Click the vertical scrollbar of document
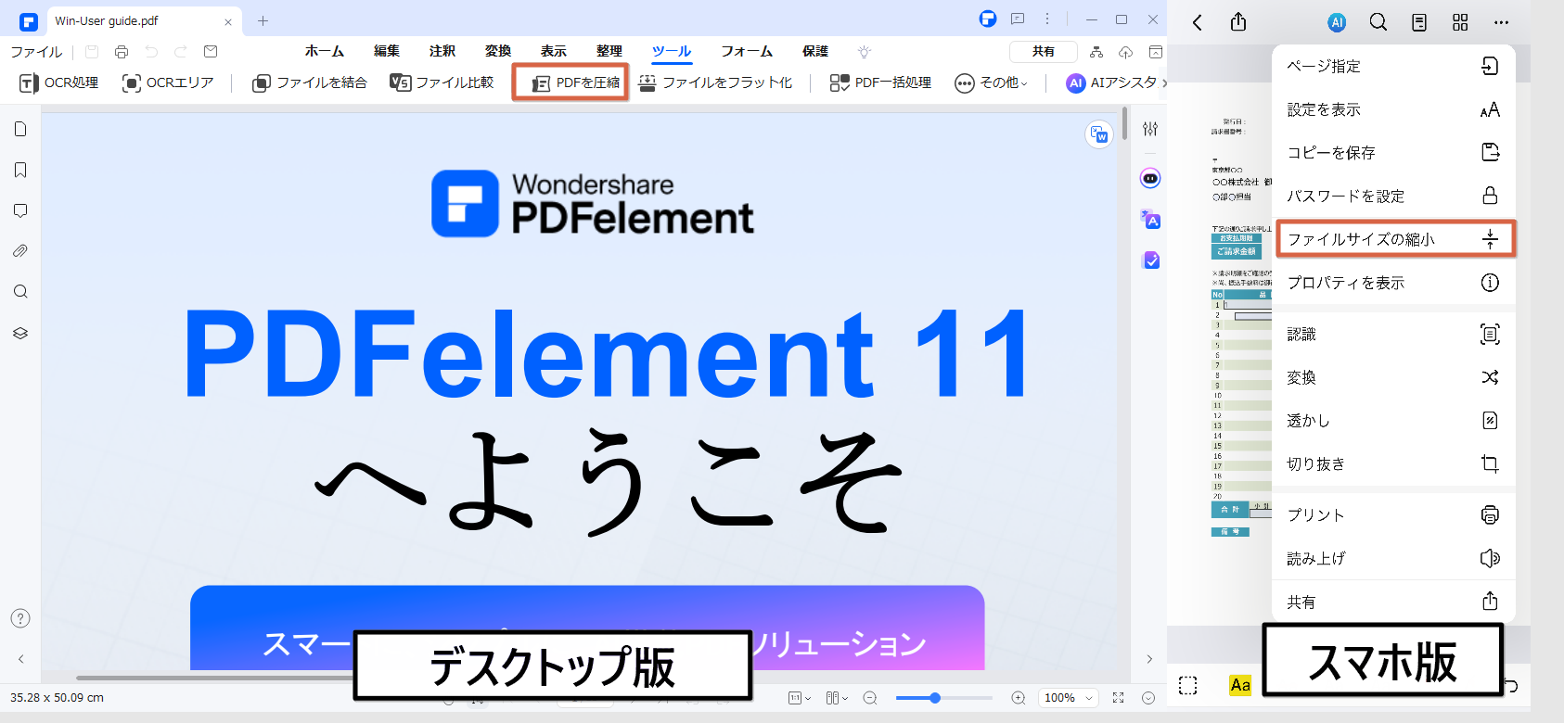 click(x=1125, y=123)
